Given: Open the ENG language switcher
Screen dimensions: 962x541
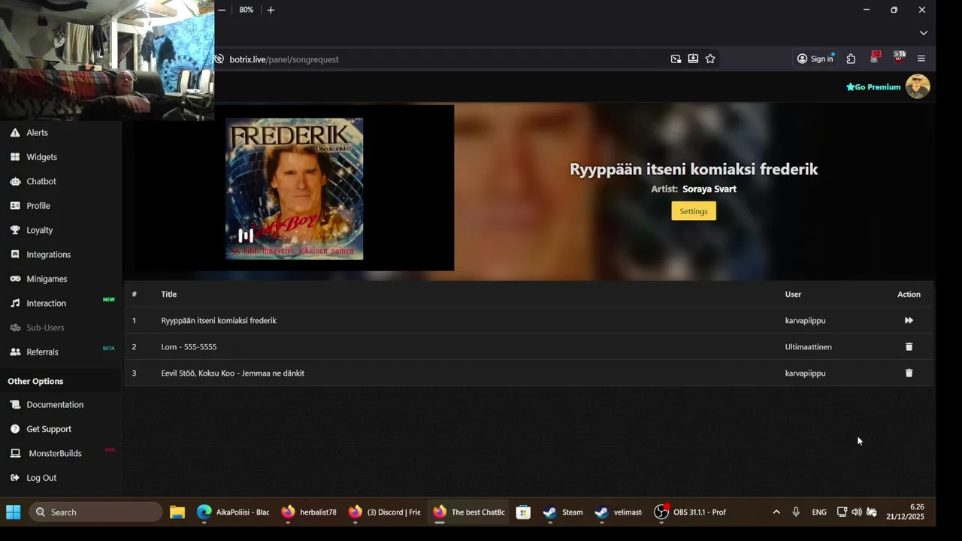Looking at the screenshot, I should point(819,512).
